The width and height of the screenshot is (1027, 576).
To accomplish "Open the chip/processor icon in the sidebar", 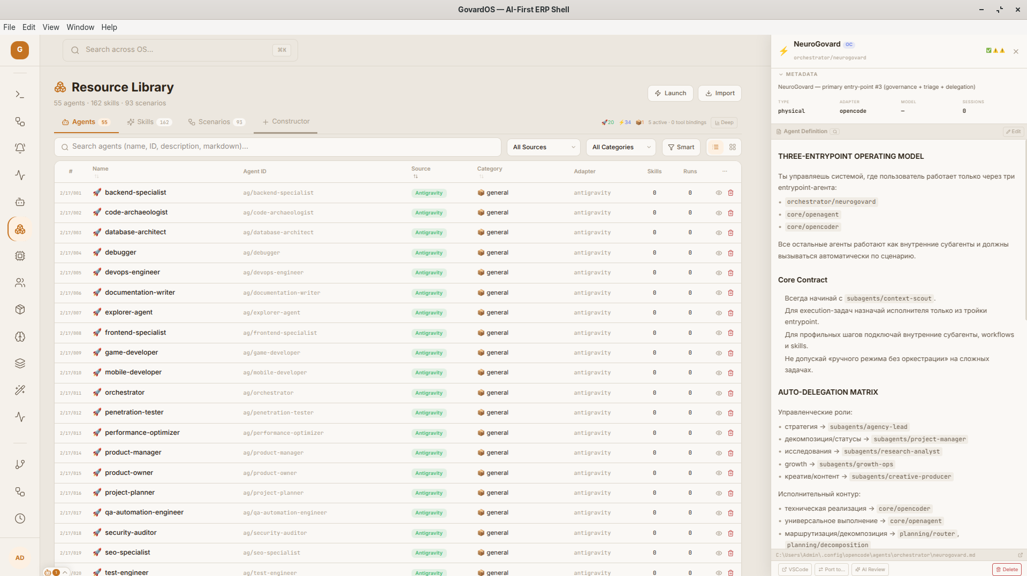I will click(x=20, y=256).
